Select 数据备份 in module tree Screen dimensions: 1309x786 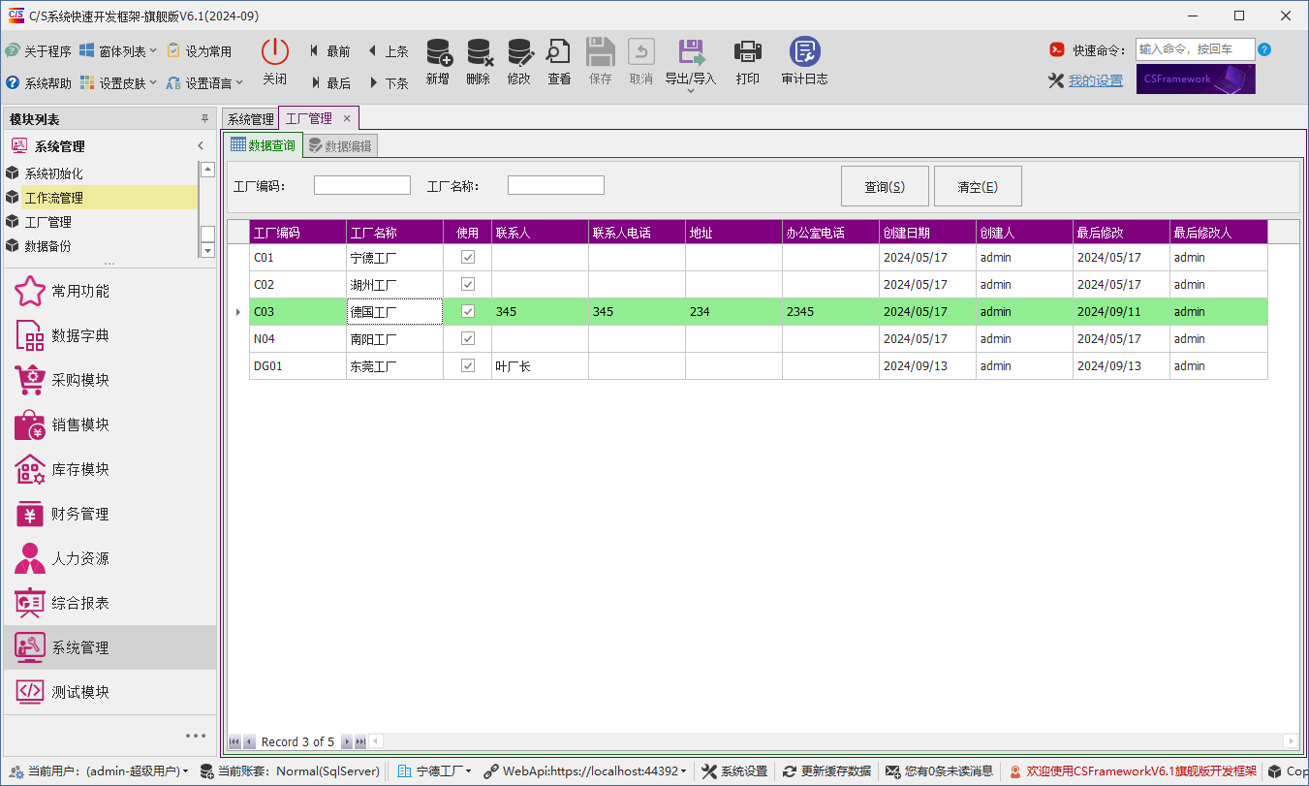[101, 246]
